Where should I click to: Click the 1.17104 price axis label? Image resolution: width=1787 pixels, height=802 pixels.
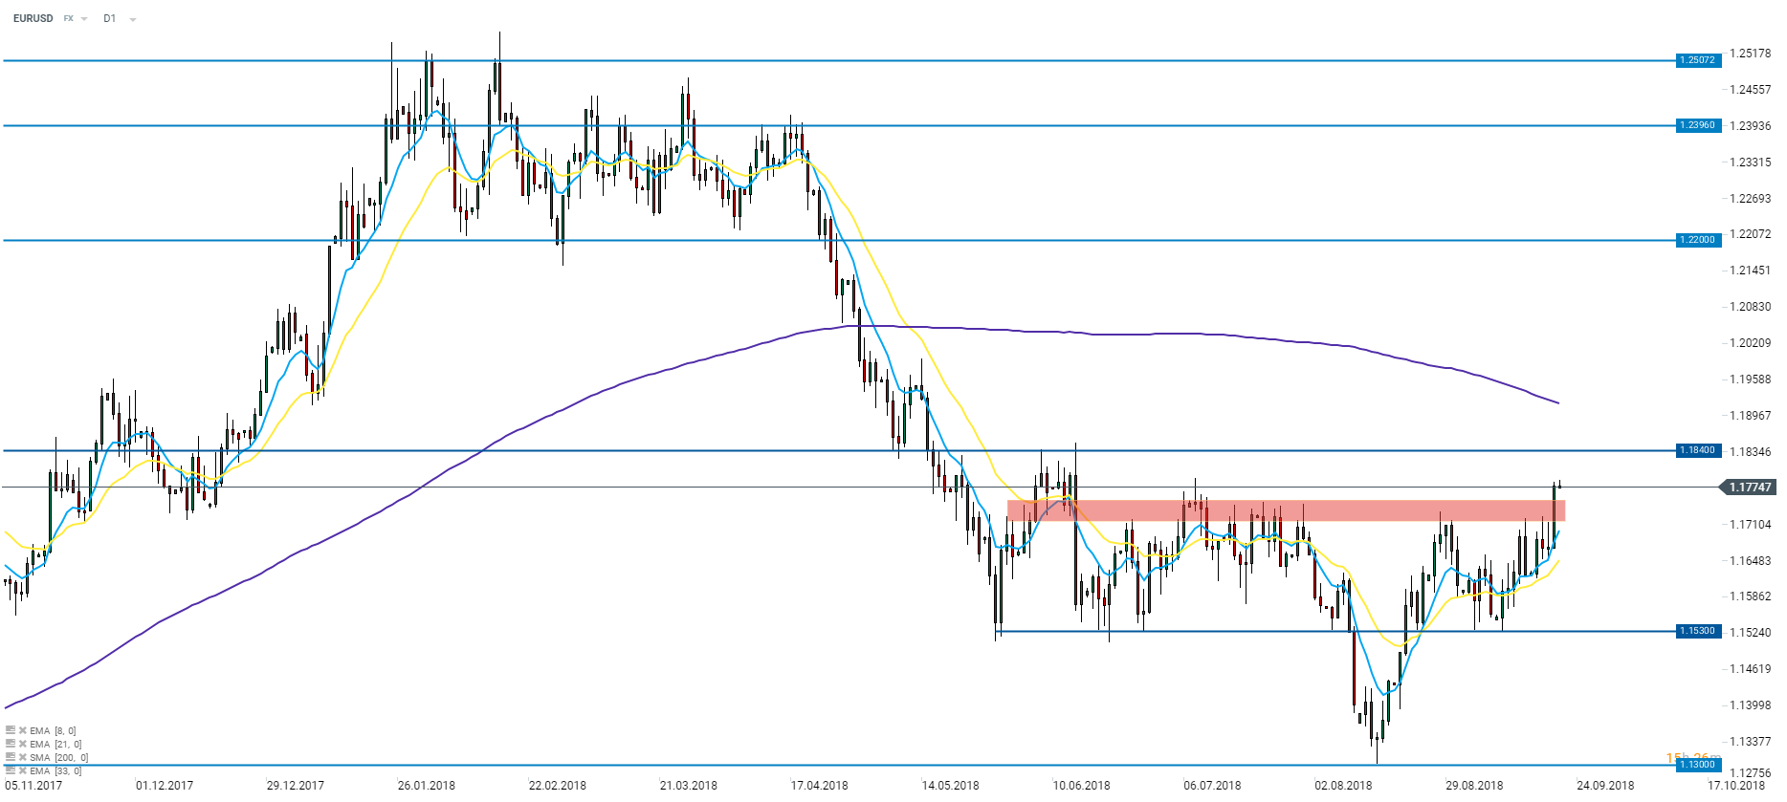[1751, 525]
